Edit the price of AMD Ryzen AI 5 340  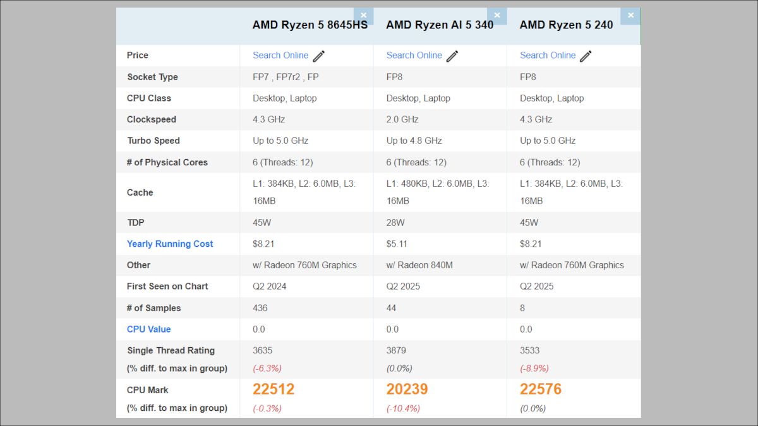pyautogui.click(x=452, y=56)
